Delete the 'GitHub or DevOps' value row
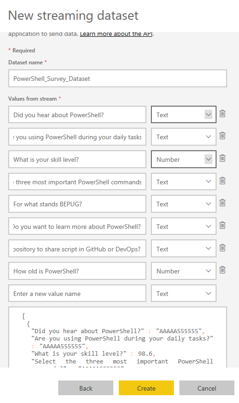The width and height of the screenshot is (239, 403). pos(222,248)
